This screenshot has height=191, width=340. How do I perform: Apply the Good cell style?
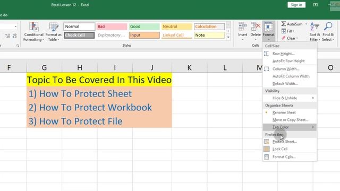coord(144,27)
